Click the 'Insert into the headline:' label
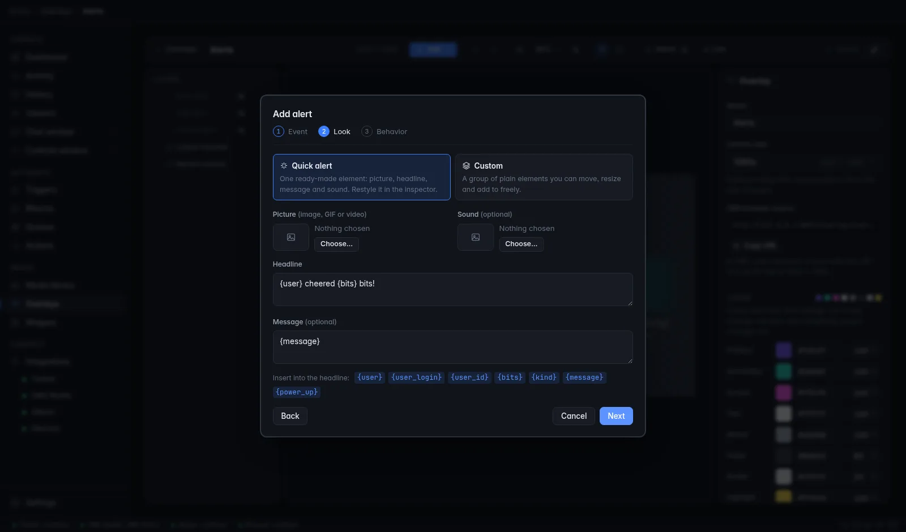 [x=311, y=378]
